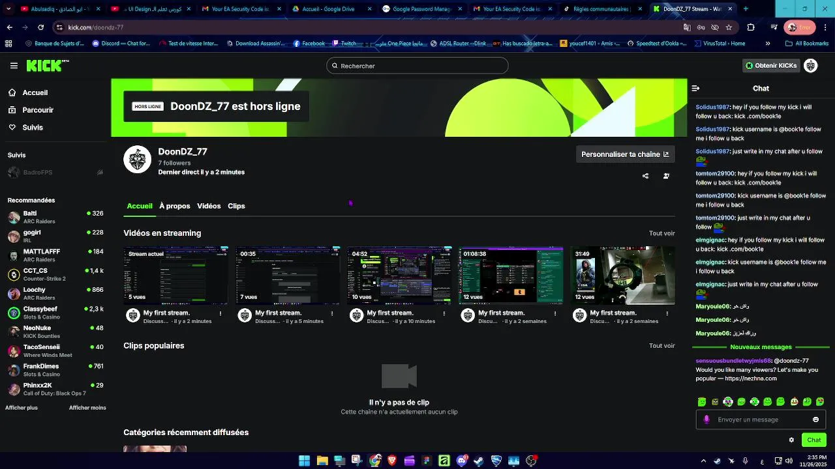Click the browser address bar URL
This screenshot has height=469, width=835.
point(95,27)
